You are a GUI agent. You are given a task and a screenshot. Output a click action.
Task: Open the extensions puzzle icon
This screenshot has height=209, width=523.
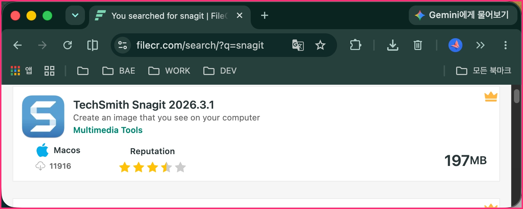tap(356, 45)
